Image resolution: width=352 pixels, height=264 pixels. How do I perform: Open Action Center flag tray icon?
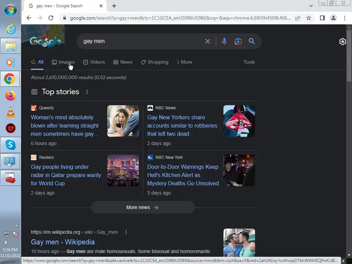(x=15, y=234)
